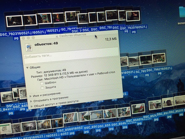Screen dimensions: 185x139
Task: Collapse the Общие section
Action: coord(27,68)
